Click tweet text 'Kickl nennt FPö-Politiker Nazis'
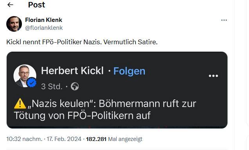This screenshot has width=249, height=150. 54,42
